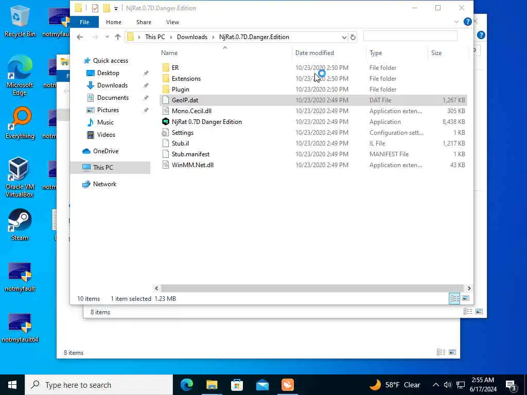
Task: Switch to large icons view button
Action: 465,298
